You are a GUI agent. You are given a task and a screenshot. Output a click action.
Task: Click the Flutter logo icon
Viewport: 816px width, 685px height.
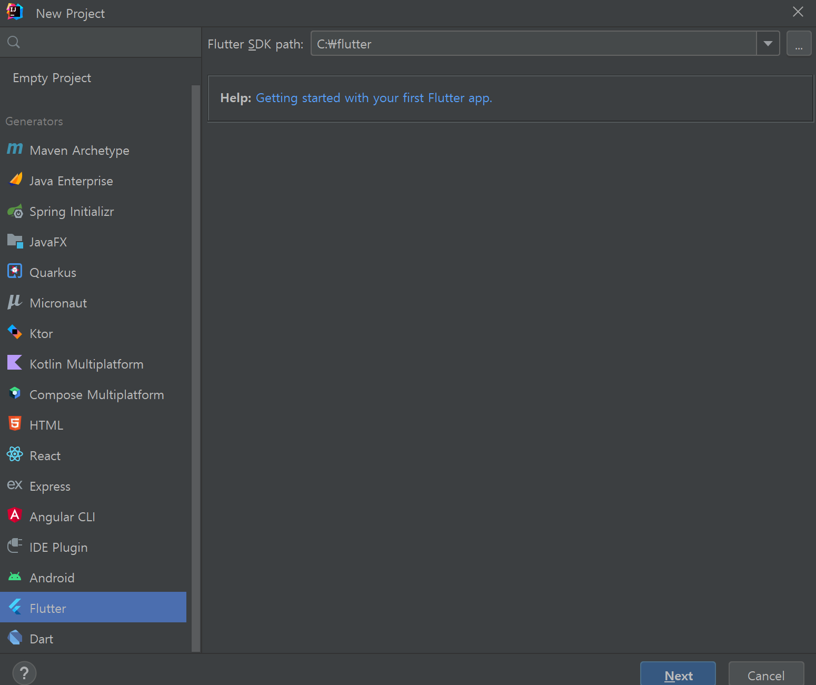coord(15,607)
